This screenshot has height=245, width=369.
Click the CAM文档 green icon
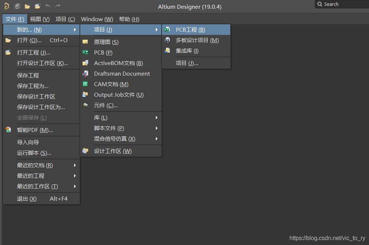85,84
